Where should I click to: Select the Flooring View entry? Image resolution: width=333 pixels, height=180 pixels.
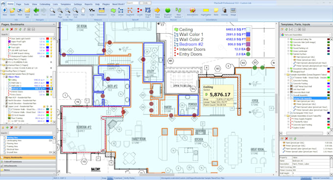click(12, 143)
